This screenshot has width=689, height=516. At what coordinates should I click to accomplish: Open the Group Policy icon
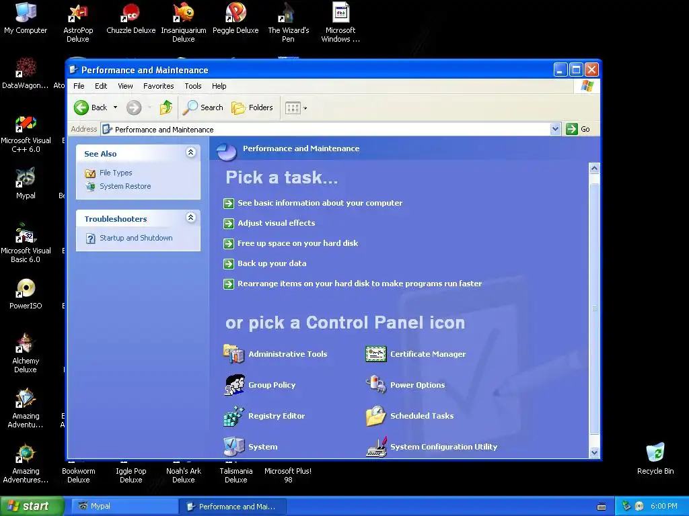(x=234, y=385)
